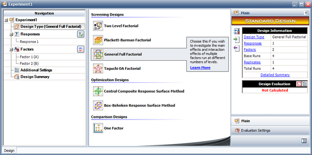Click the General Full Factorial value cell
Screen dimensions: 312x155
(289, 37)
